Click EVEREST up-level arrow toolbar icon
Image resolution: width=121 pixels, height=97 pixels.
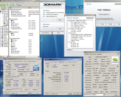7,5
